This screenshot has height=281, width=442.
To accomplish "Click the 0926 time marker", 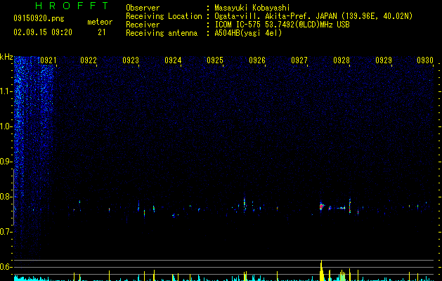I will [257, 60].
